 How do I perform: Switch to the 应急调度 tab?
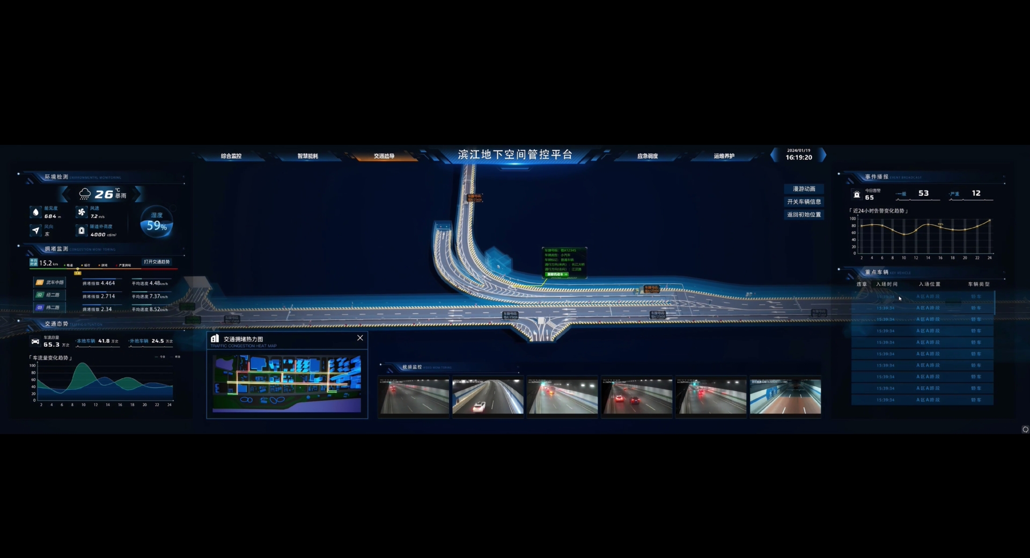[648, 156]
